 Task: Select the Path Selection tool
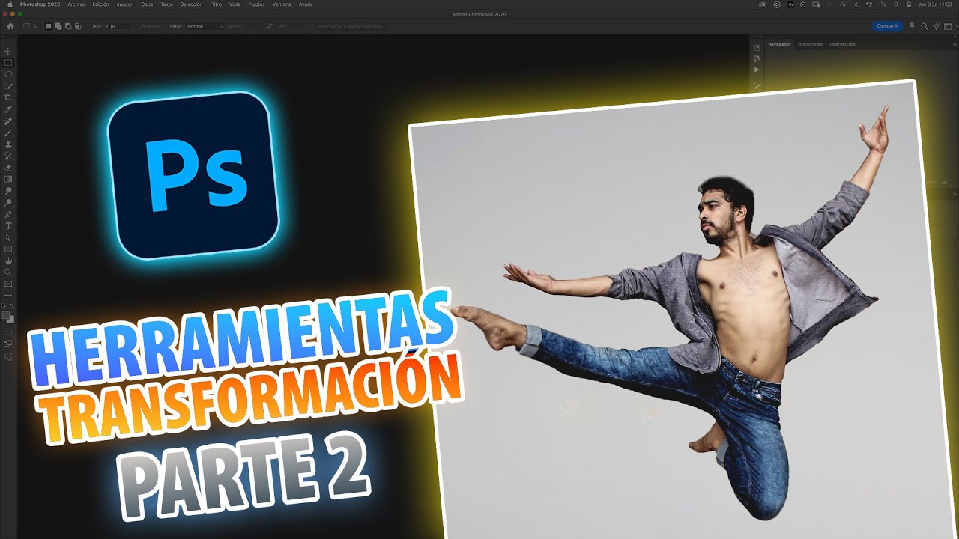click(9, 237)
